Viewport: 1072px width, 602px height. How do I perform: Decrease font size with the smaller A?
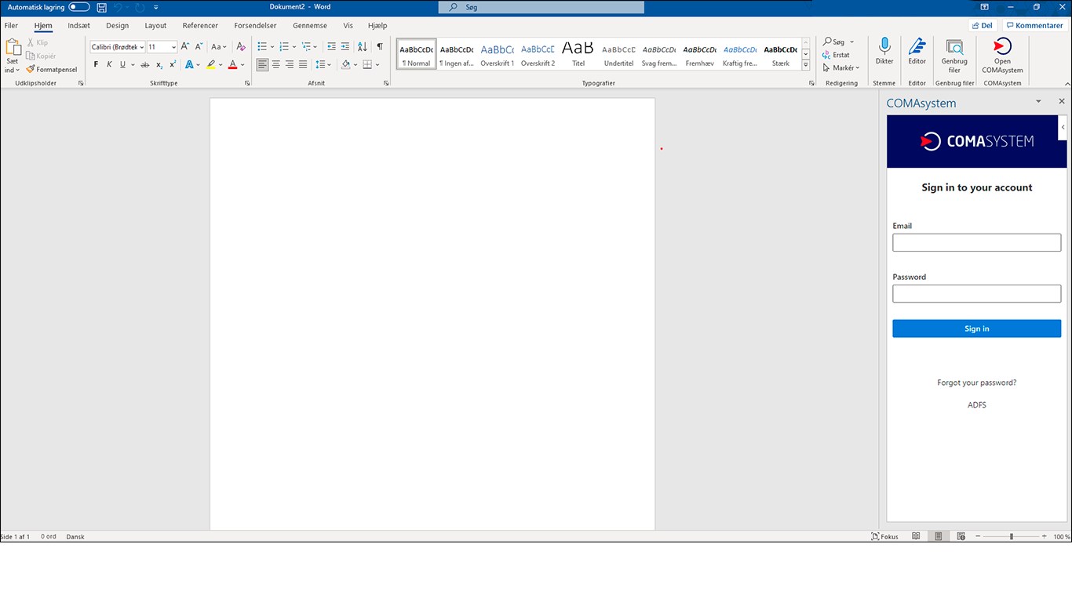(x=199, y=46)
